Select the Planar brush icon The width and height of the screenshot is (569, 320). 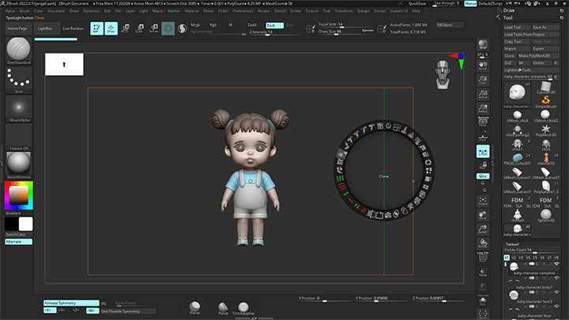click(x=195, y=308)
